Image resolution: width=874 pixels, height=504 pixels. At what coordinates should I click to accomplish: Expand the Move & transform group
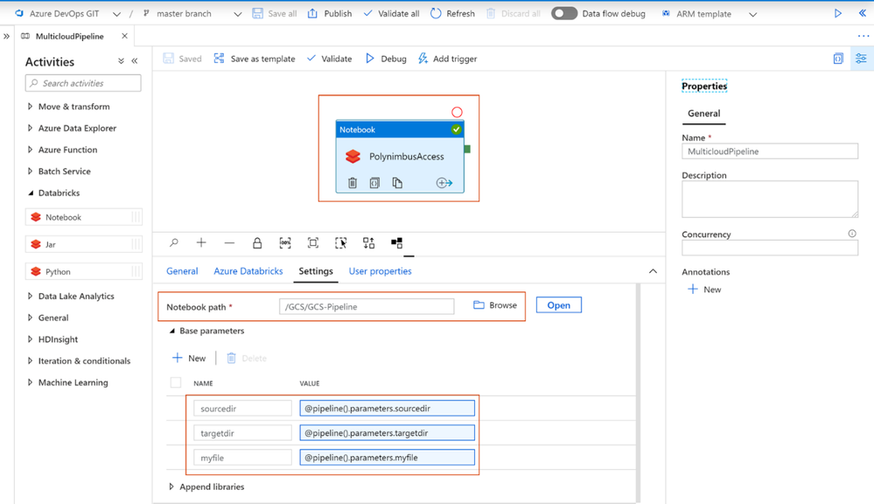[30, 107]
